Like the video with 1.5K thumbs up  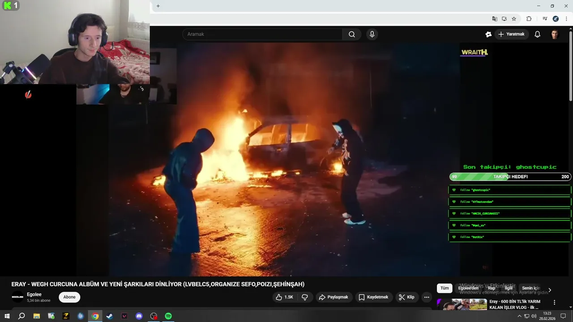(285, 297)
